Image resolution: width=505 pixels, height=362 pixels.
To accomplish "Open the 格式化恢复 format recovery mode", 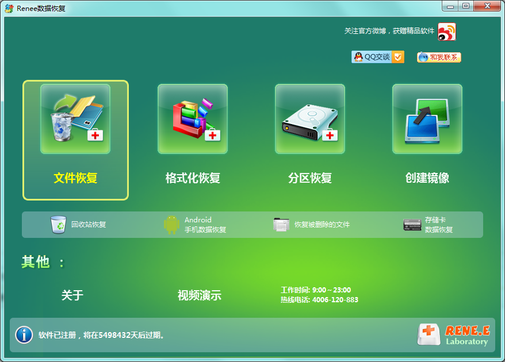I will 193,140.
